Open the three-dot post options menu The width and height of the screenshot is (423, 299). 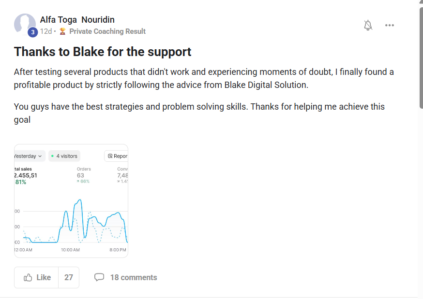390,25
